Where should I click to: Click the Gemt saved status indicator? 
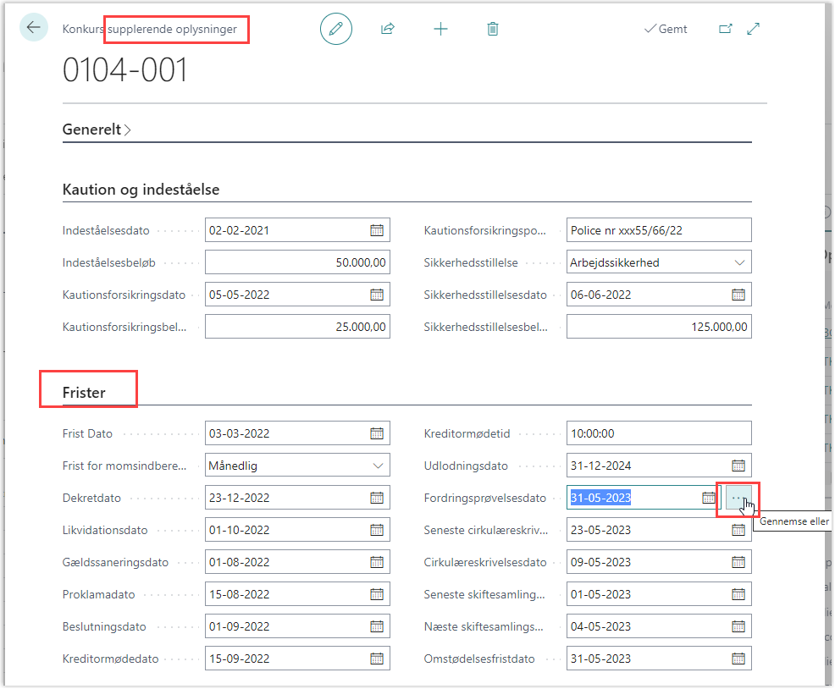coord(666,29)
